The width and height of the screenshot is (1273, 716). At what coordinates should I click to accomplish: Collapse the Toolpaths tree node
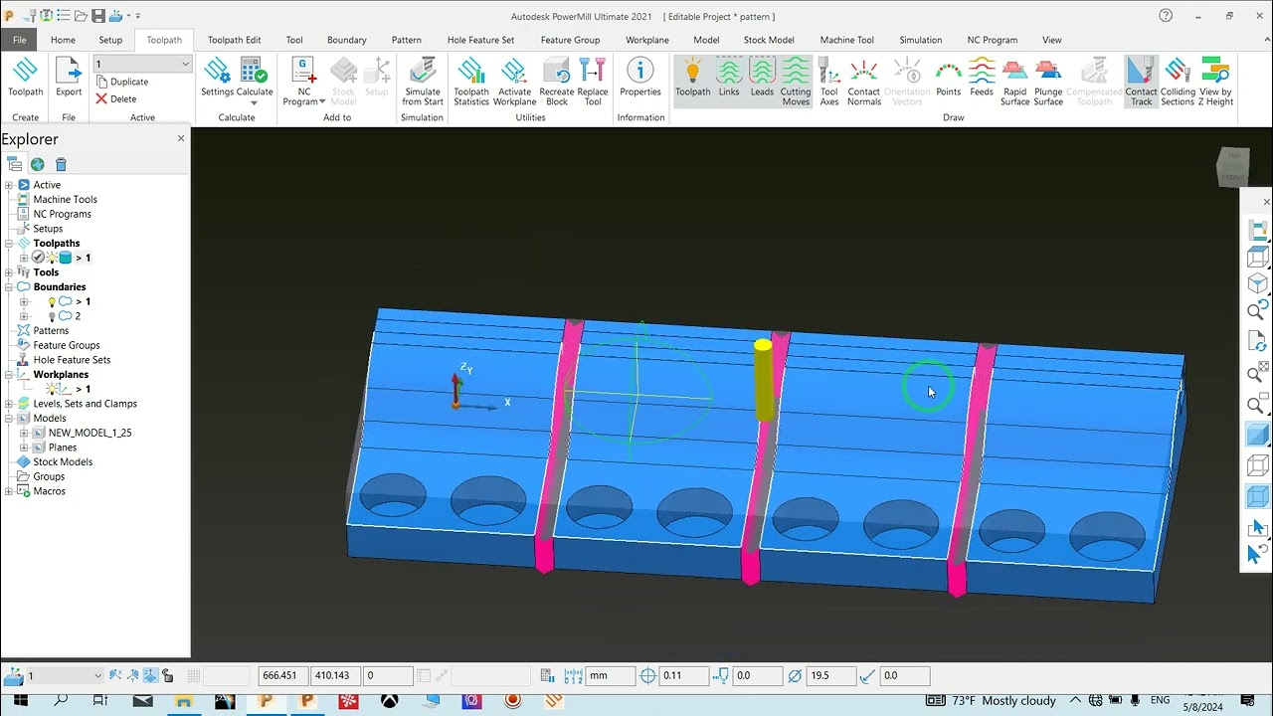tap(9, 244)
